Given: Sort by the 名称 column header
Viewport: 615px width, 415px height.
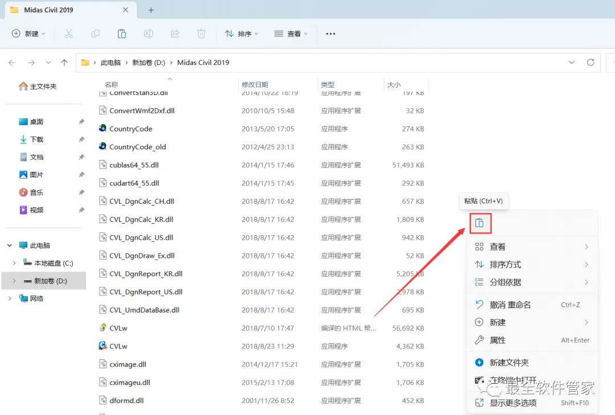Looking at the screenshot, I should [x=112, y=84].
